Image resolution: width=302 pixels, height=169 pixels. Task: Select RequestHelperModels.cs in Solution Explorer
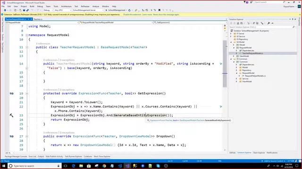(255, 76)
